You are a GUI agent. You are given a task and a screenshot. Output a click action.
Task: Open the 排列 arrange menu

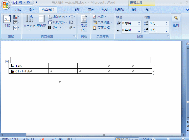coord(176,23)
